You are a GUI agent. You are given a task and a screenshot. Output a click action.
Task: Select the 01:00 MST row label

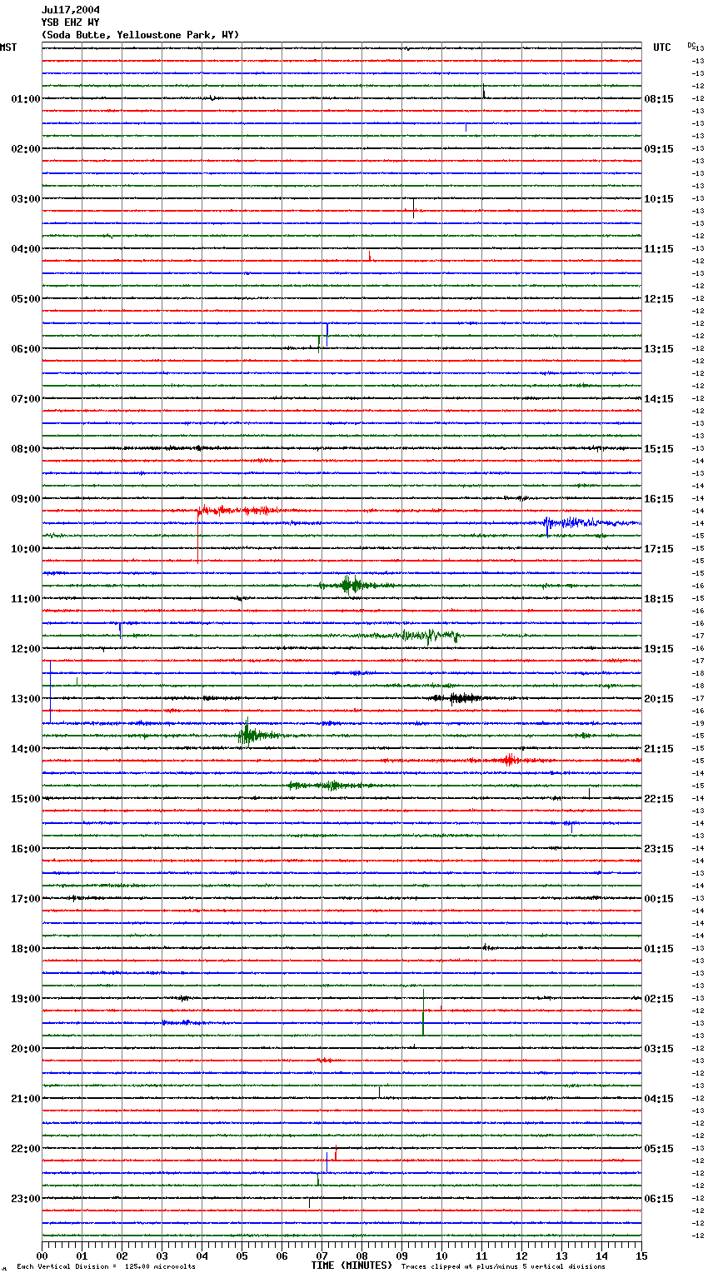(x=26, y=99)
